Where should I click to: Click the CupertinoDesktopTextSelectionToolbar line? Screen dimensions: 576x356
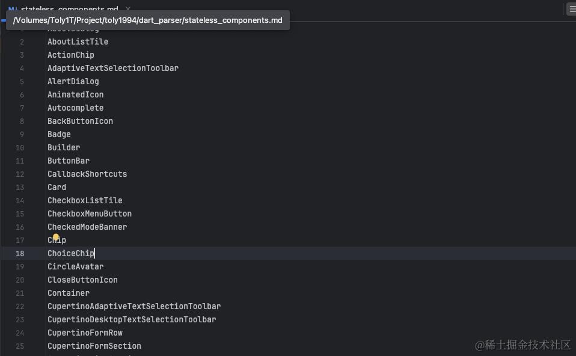[x=132, y=320]
